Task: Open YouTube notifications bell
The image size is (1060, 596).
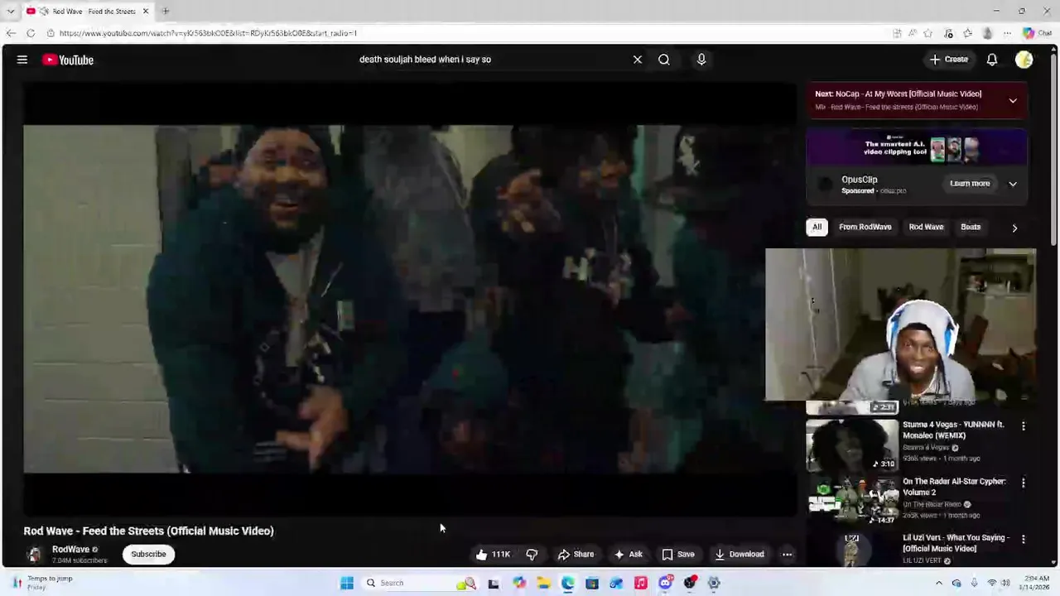Action: pos(992,60)
